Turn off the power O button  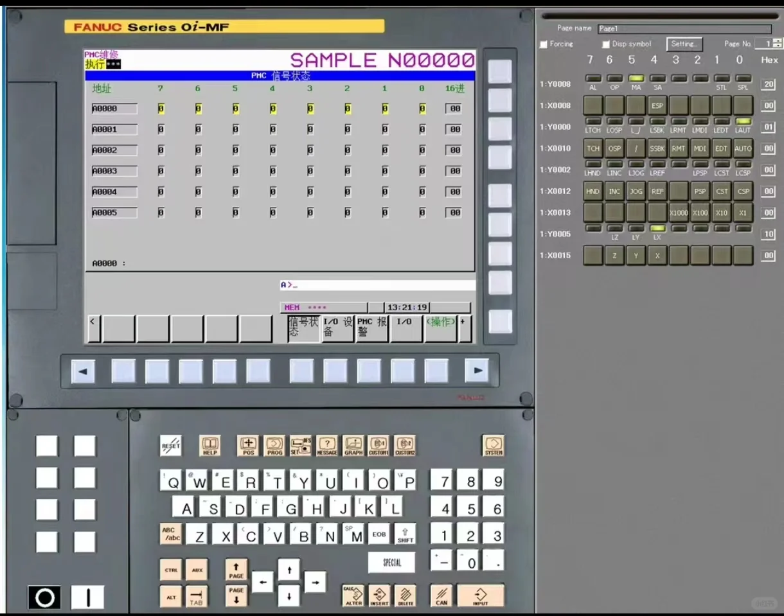point(44,597)
